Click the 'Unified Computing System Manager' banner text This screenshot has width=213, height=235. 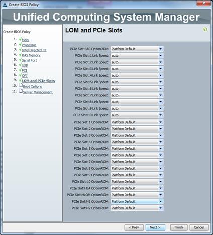(x=106, y=17)
